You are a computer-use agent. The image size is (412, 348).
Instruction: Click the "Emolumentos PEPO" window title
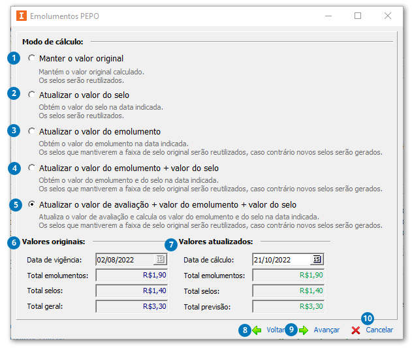(x=65, y=16)
